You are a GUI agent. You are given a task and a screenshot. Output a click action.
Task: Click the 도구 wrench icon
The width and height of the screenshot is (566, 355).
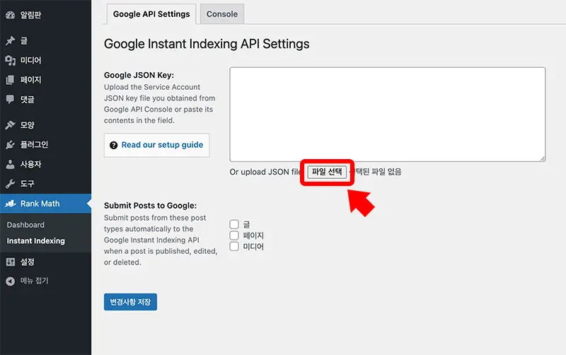pyautogui.click(x=10, y=184)
